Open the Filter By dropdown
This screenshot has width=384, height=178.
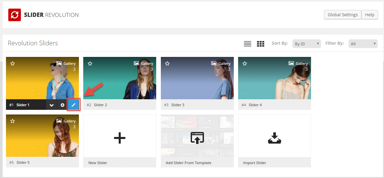[x=363, y=44]
